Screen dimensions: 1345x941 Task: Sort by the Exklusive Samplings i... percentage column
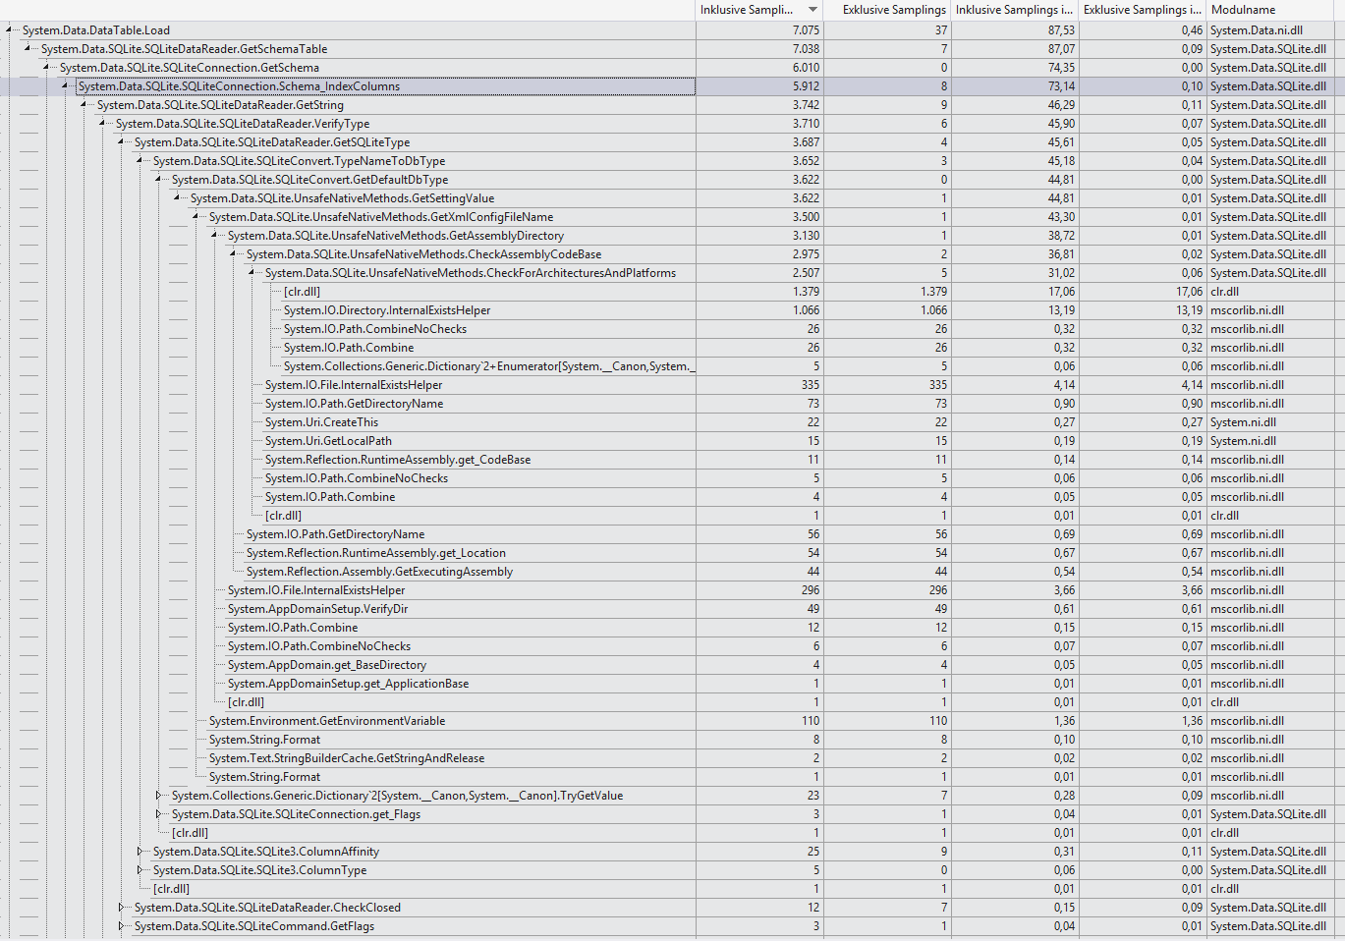(1143, 10)
